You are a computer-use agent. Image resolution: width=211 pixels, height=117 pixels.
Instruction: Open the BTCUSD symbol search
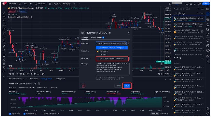pyautogui.click(x=13, y=4)
